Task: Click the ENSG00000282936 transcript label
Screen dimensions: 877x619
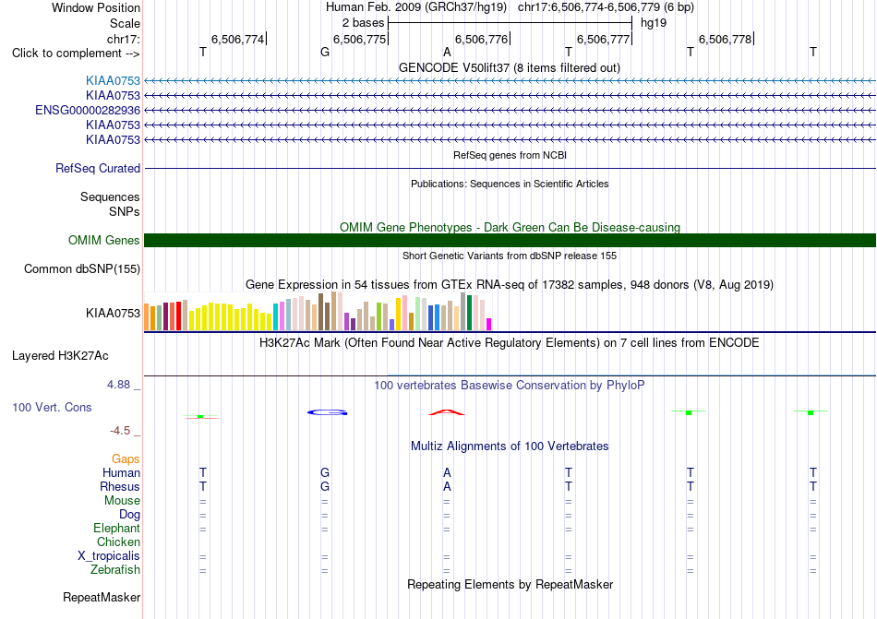Action: click(x=88, y=110)
